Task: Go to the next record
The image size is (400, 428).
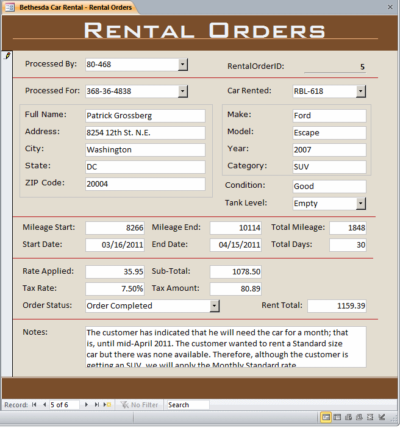Action: [x=86, y=405]
